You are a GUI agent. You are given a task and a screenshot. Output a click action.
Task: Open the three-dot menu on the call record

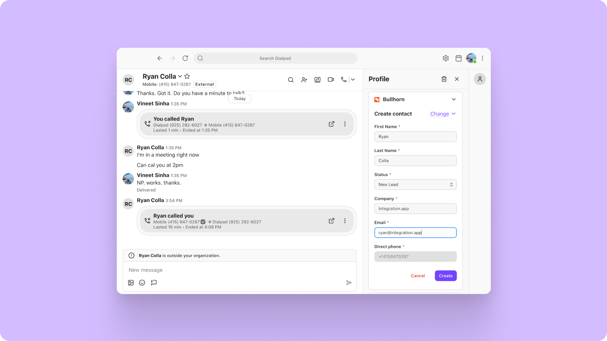pyautogui.click(x=345, y=124)
